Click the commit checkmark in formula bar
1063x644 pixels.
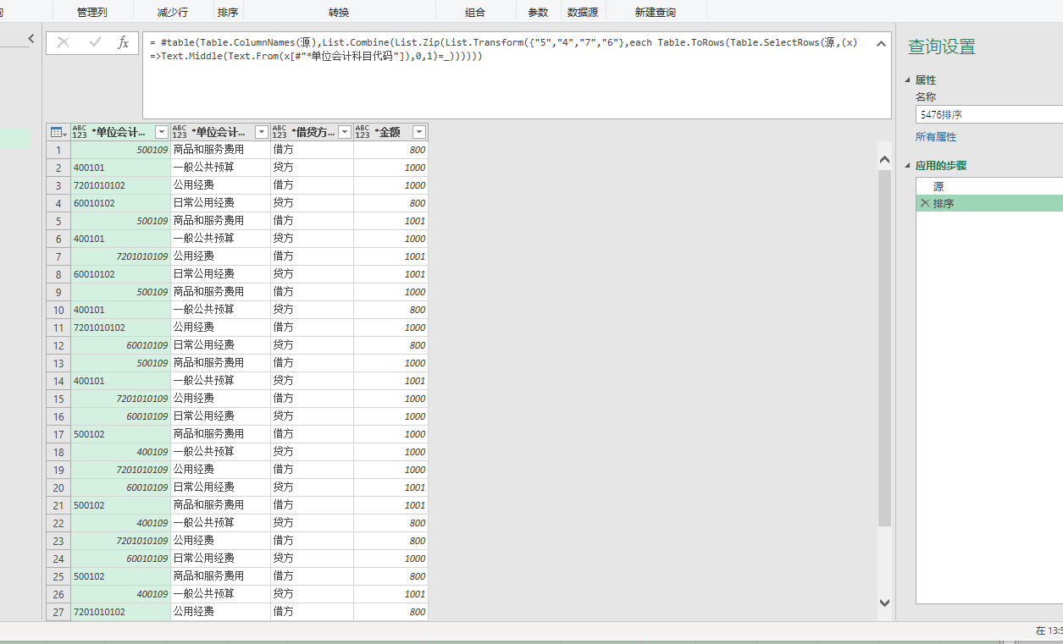(x=95, y=42)
